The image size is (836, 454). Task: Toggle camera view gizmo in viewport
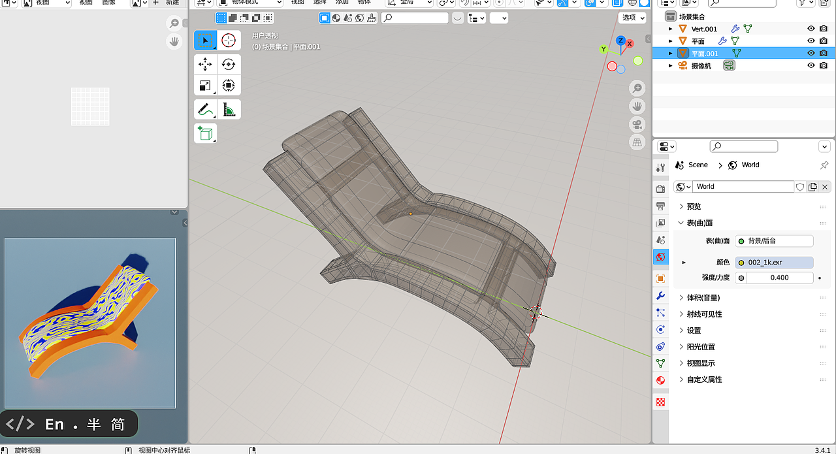pyautogui.click(x=638, y=124)
